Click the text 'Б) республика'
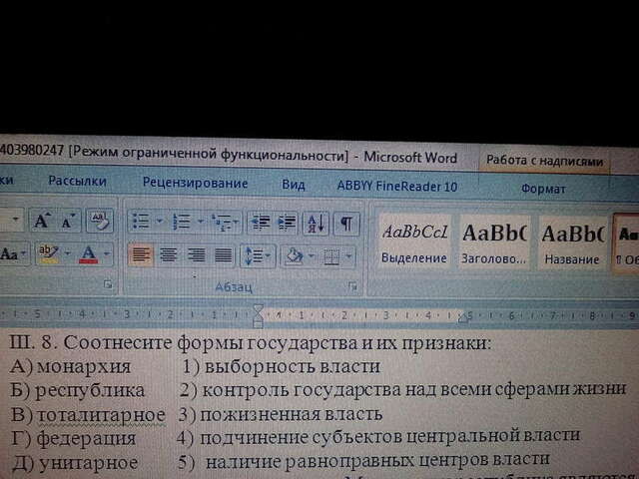The image size is (639, 479). [x=78, y=390]
